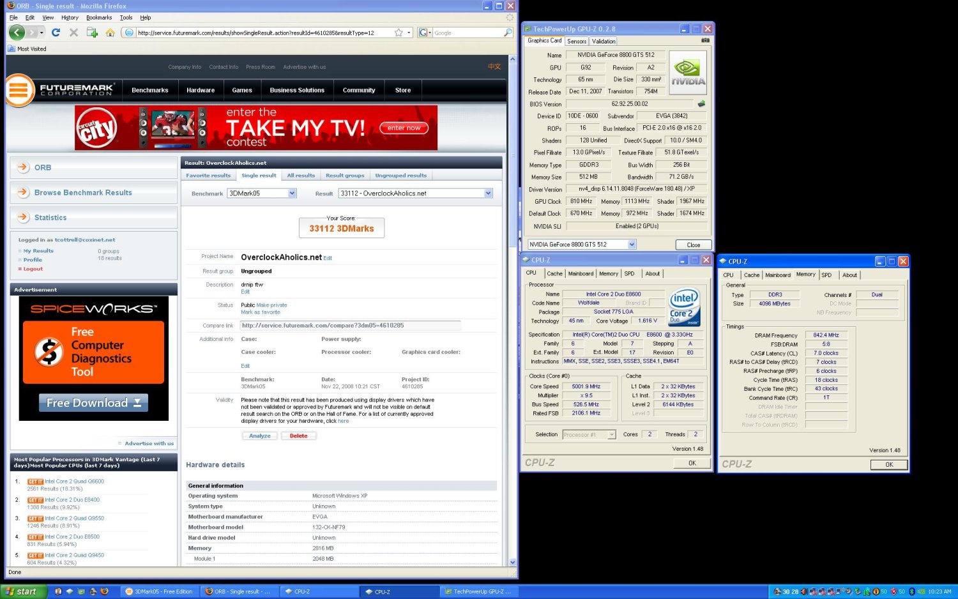Open Benchmarks in Futuremark nav bar

(150, 90)
